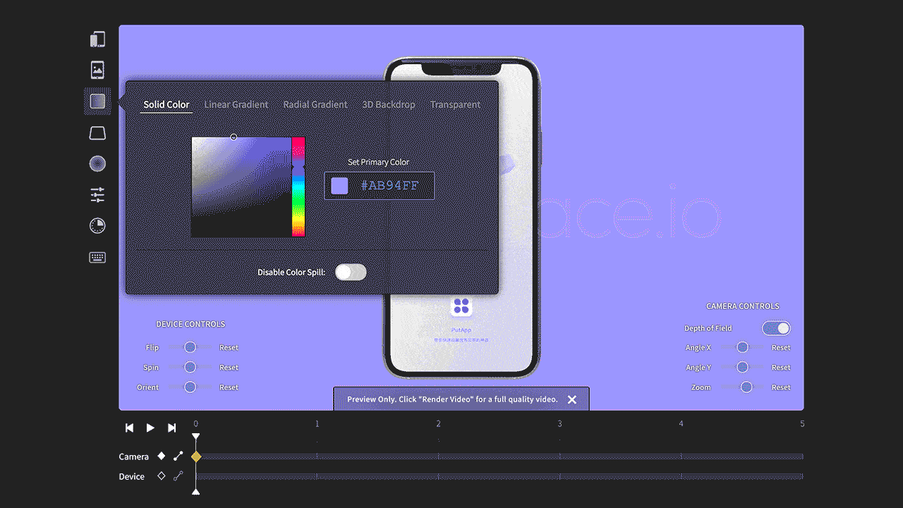
Task: Open the timer duration icon in sidebar
Action: coord(97,226)
